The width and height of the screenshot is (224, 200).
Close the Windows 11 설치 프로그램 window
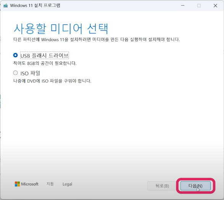[x=215, y=6]
